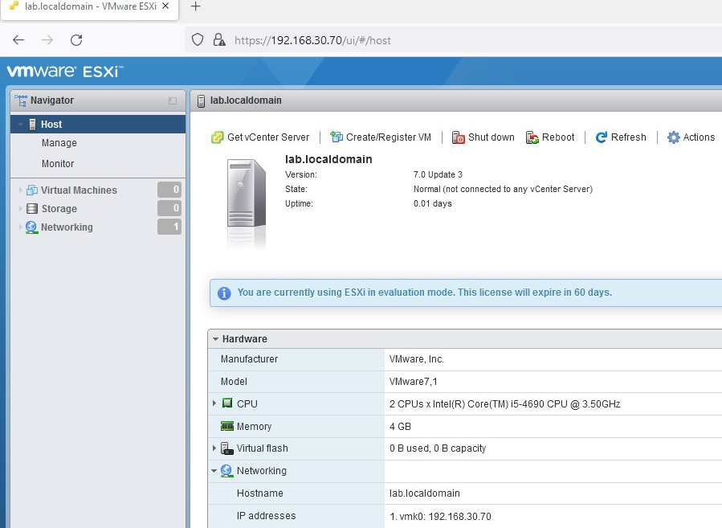Screen dimensions: 722x528
Task: Click the Storage icon in Navigator
Action: (x=32, y=209)
